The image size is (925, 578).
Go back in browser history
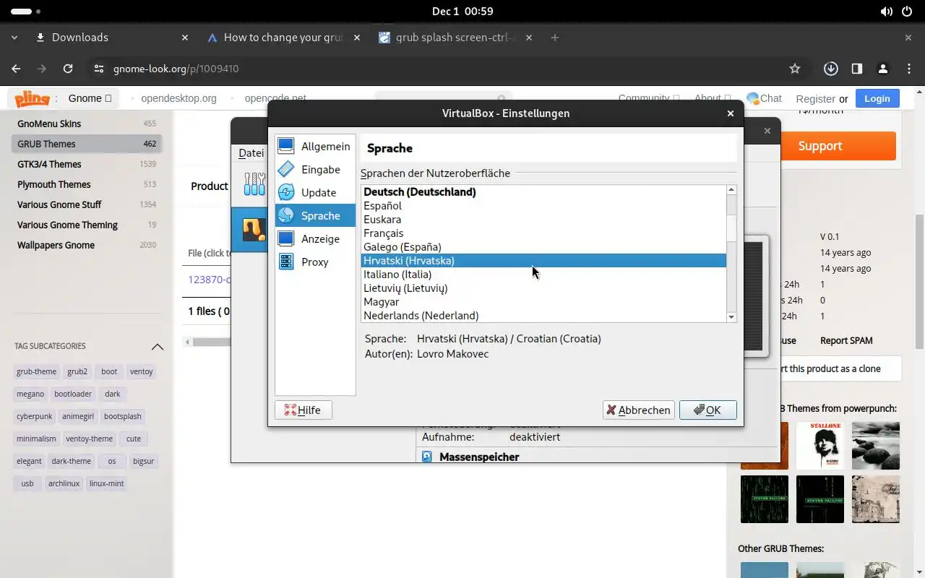click(16, 69)
